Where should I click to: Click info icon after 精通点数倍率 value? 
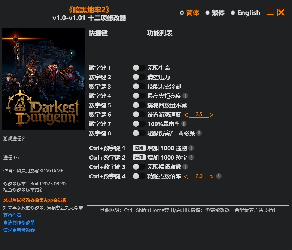click(x=219, y=176)
